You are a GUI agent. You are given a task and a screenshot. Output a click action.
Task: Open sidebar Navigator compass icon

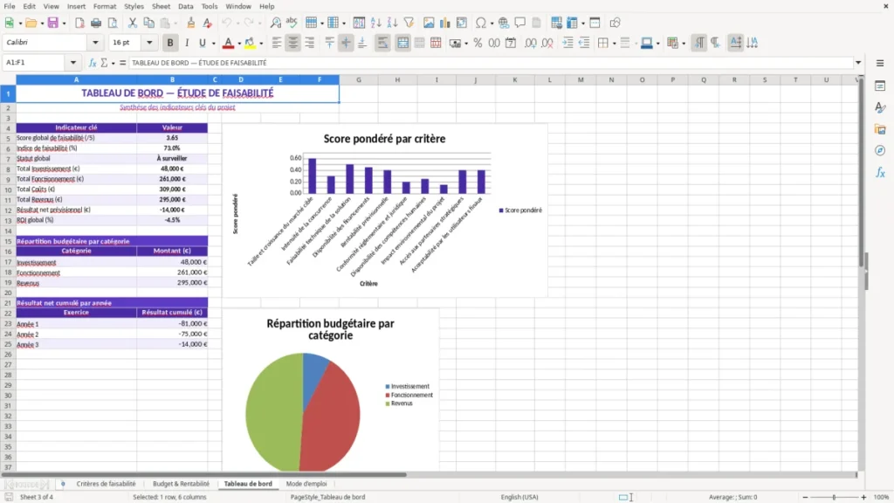880,150
